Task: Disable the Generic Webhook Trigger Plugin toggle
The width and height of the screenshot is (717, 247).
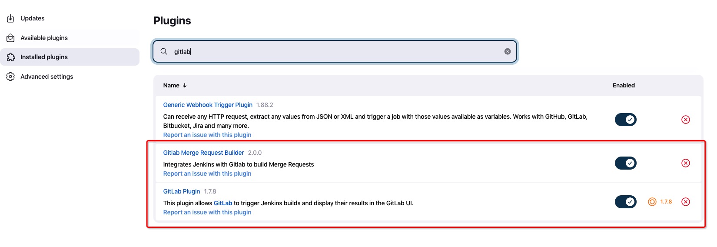Action: [626, 120]
